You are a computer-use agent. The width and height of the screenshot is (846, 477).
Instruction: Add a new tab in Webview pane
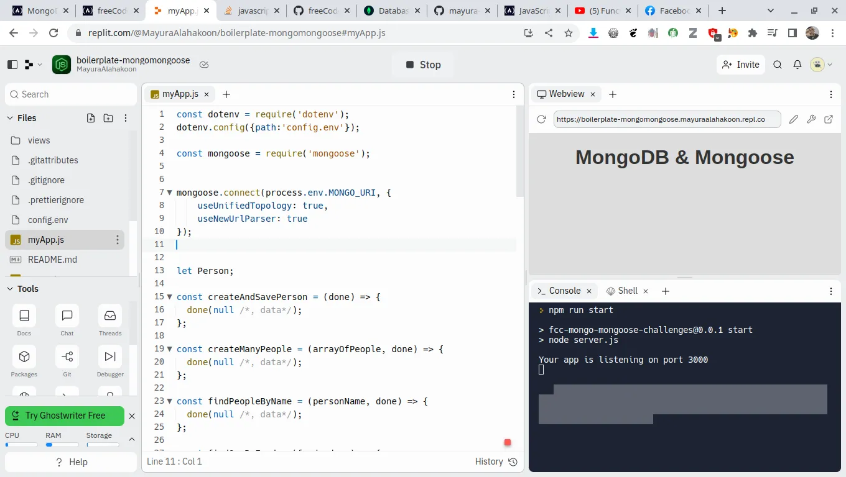coord(613,94)
